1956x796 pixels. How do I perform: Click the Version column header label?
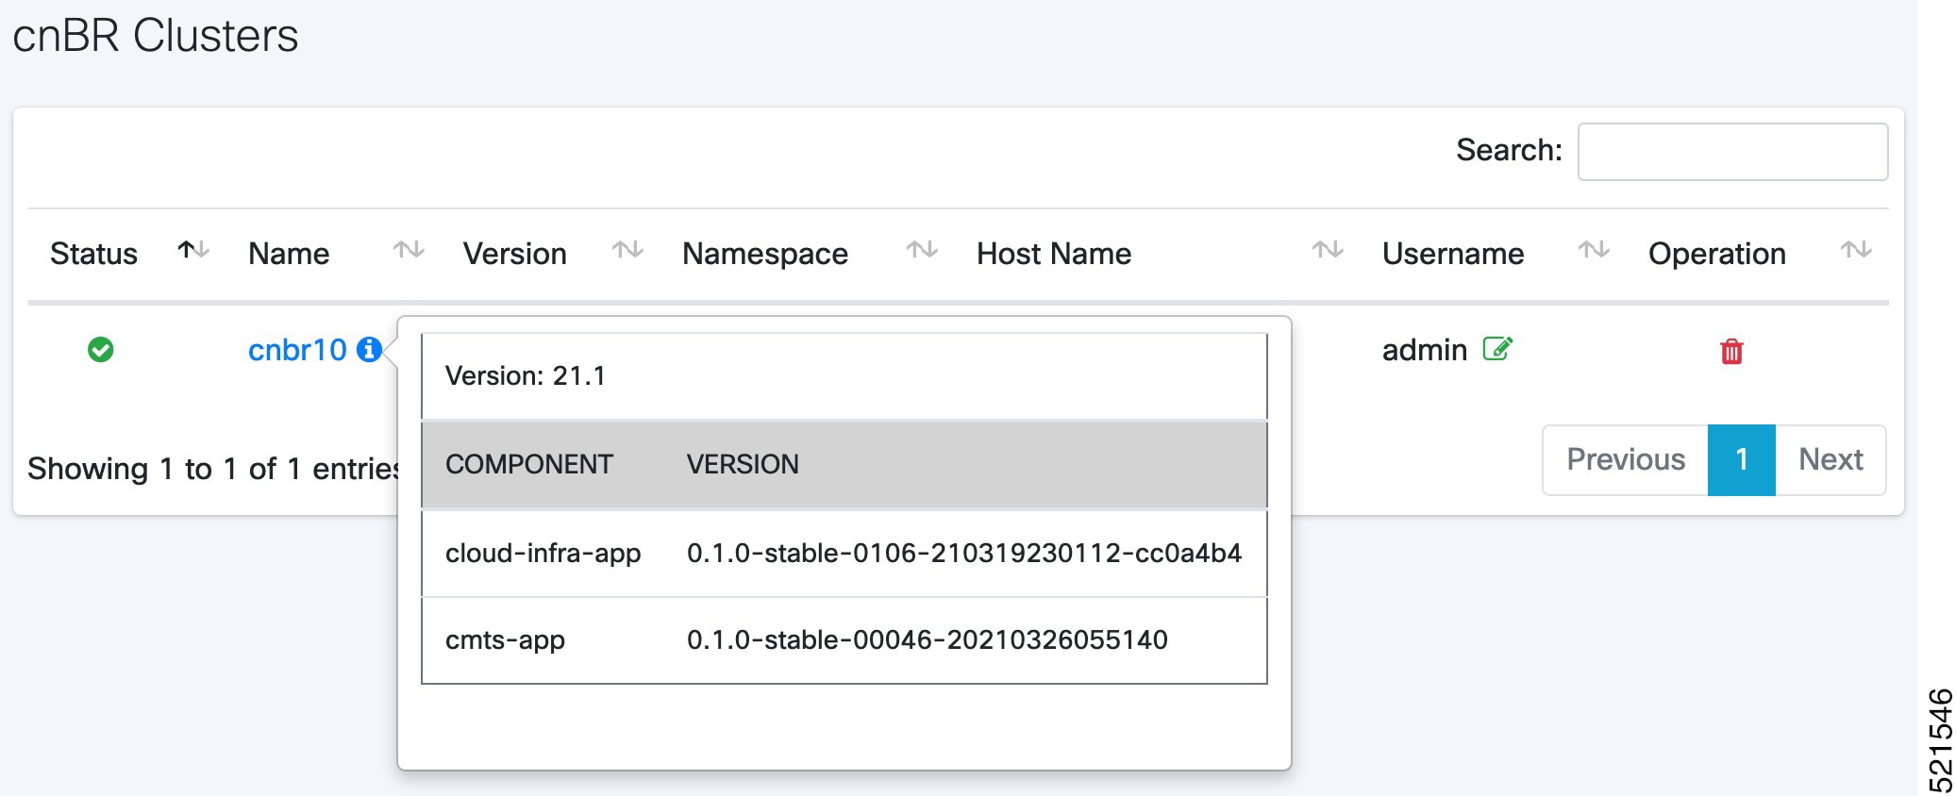point(515,254)
